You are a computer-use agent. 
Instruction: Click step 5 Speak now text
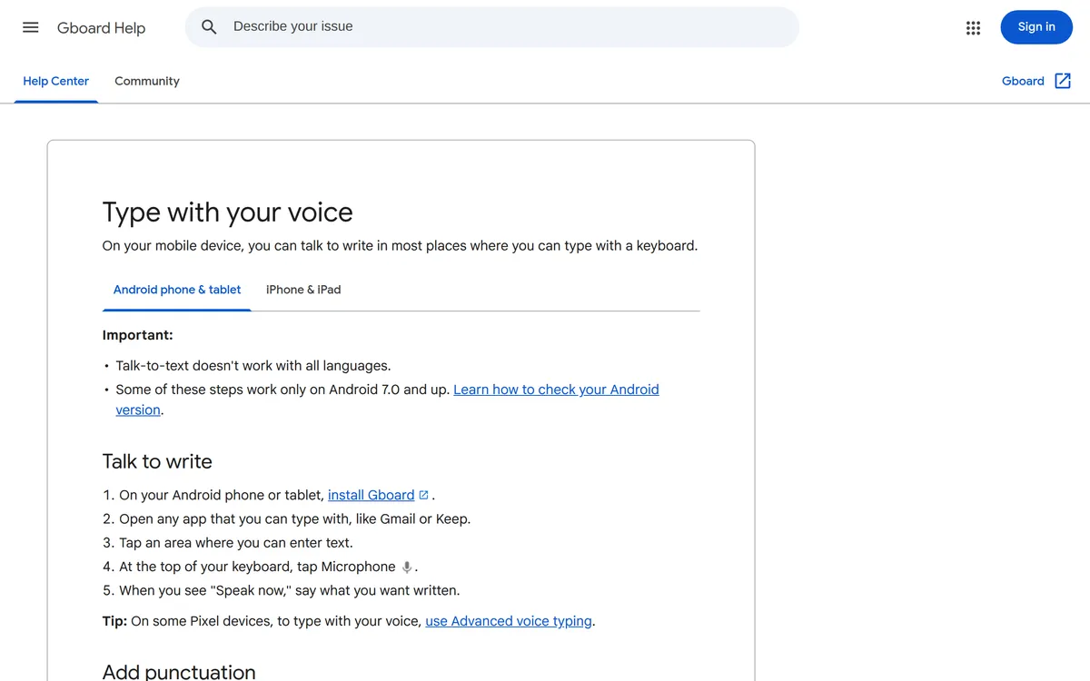pyautogui.click(x=289, y=590)
